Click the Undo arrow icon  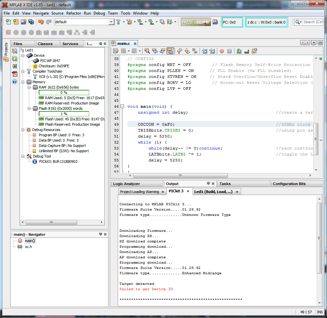pyautogui.click(x=41, y=22)
